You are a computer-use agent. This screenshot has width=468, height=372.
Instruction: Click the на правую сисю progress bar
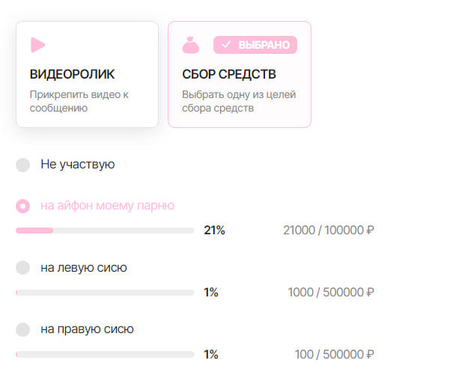105,354
